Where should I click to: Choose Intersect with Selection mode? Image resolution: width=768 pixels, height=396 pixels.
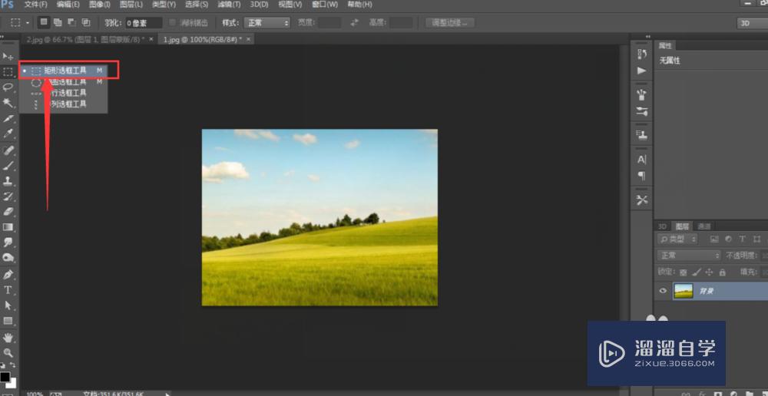coord(86,22)
